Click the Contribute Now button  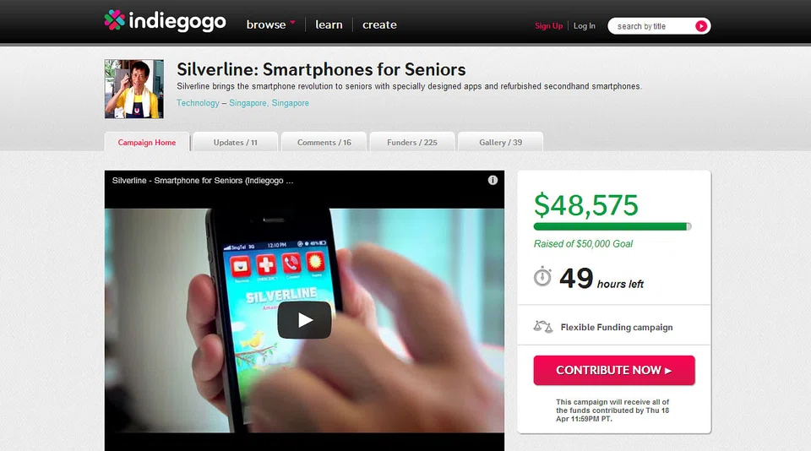tap(614, 370)
